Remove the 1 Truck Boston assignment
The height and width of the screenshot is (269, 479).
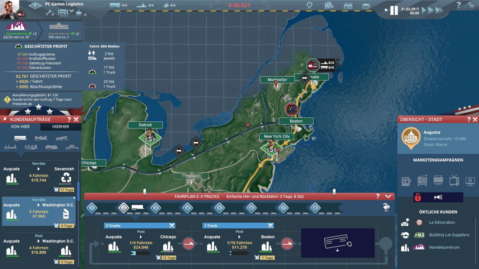[271, 226]
